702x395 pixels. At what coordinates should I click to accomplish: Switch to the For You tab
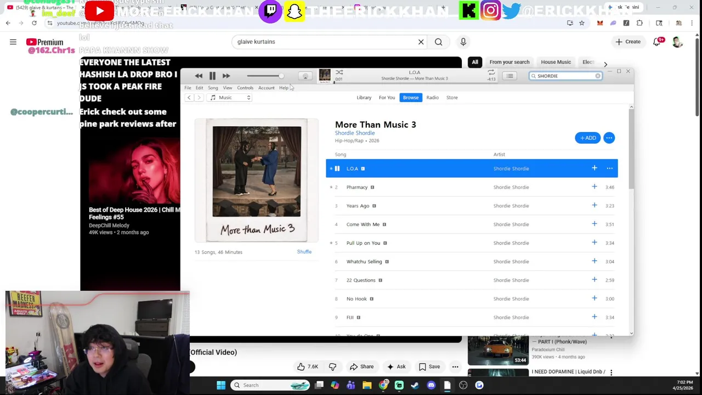pyautogui.click(x=387, y=98)
